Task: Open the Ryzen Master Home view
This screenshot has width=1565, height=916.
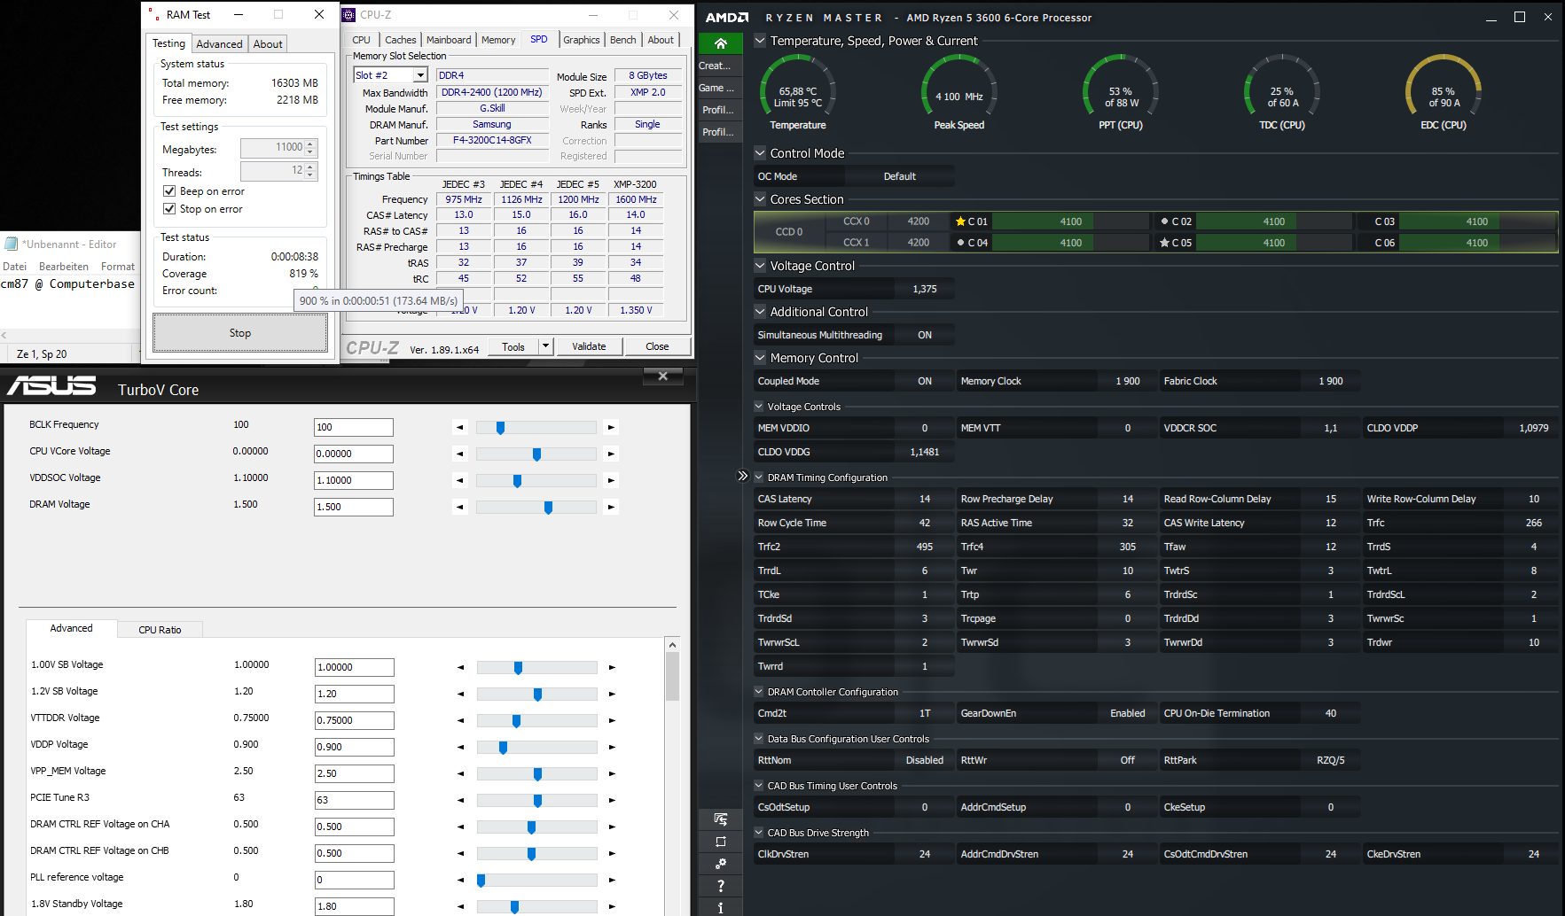Action: [720, 43]
